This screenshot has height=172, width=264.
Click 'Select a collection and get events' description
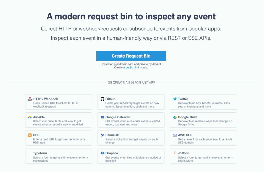(132, 141)
